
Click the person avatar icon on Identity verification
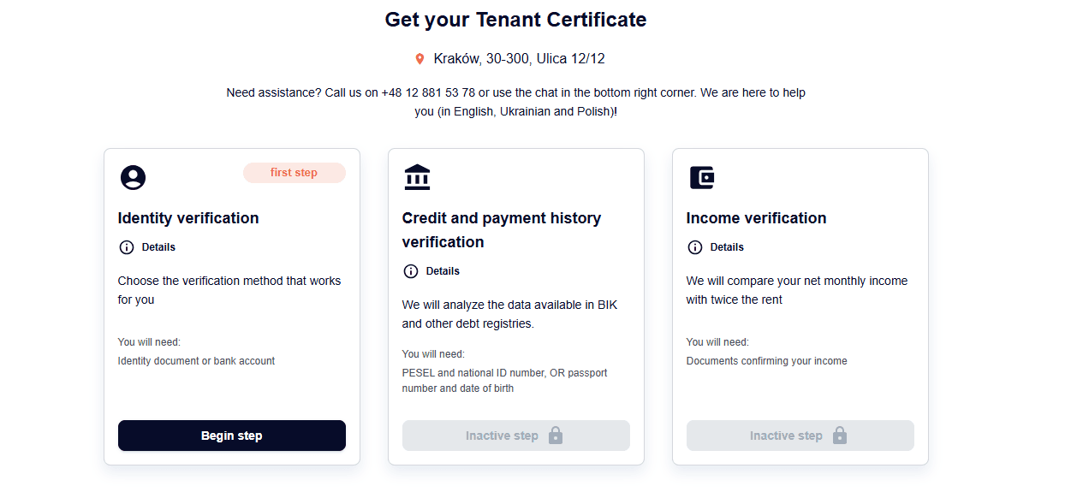pos(133,177)
